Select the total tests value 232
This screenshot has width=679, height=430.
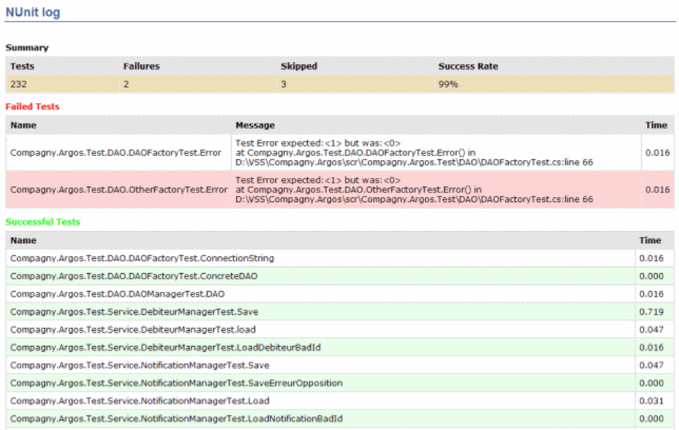point(19,84)
